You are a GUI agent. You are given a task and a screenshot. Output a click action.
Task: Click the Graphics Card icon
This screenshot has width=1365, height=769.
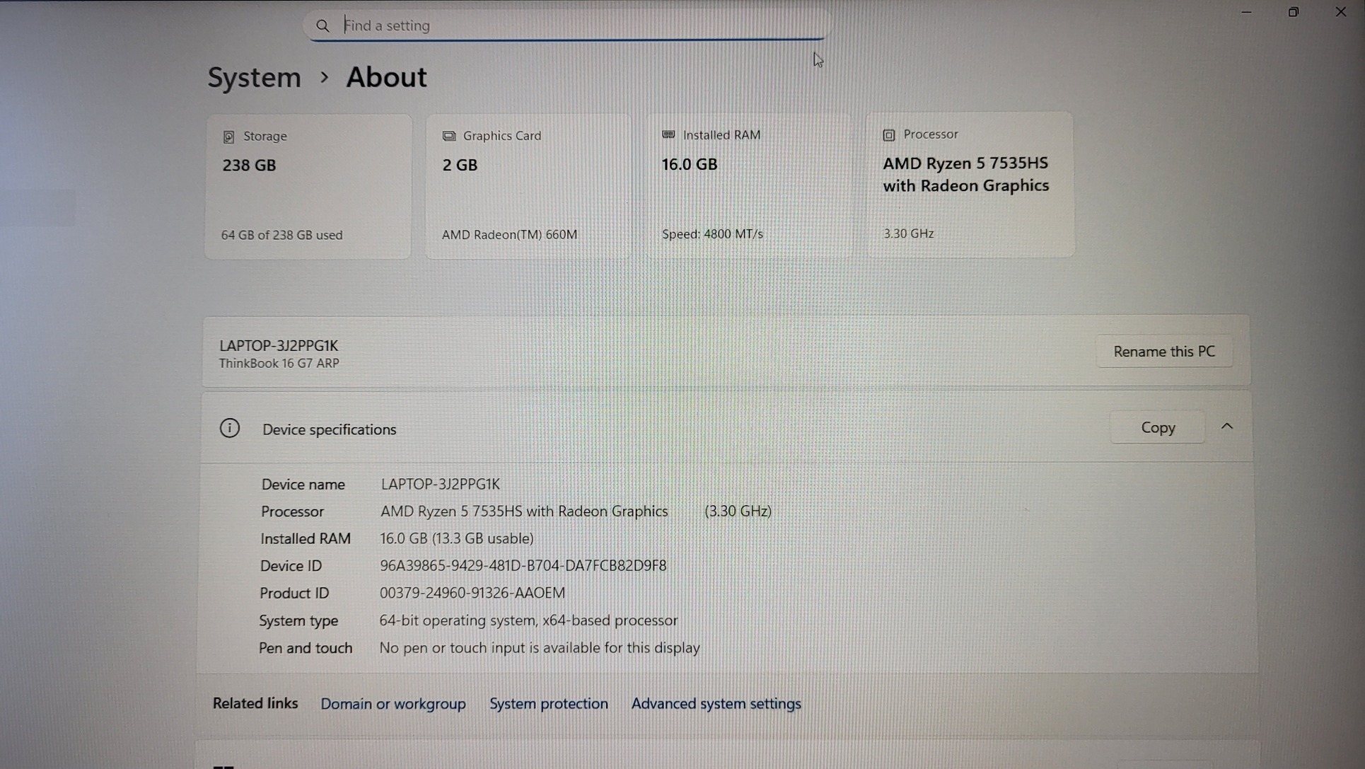448,136
